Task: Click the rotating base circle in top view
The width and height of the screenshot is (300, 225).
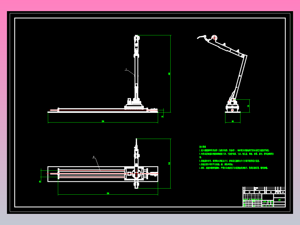Action: click(x=136, y=174)
